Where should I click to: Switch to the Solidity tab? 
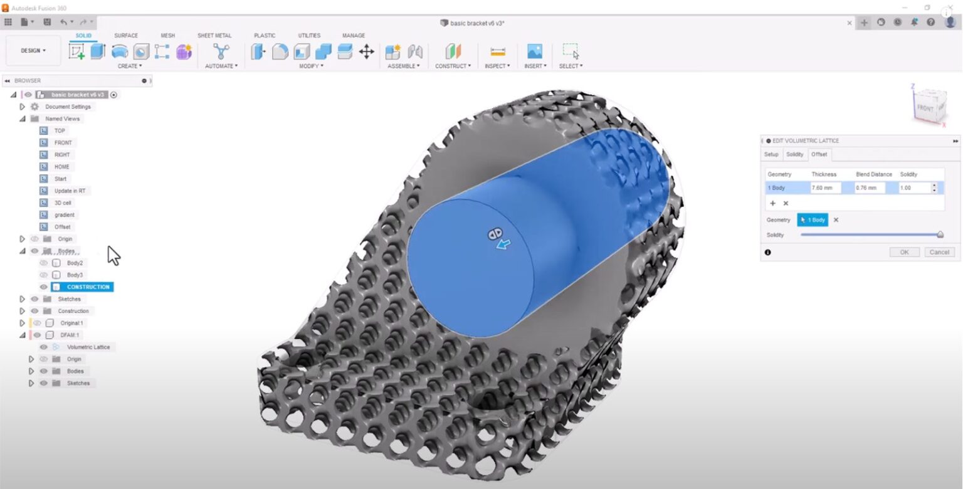[795, 154]
